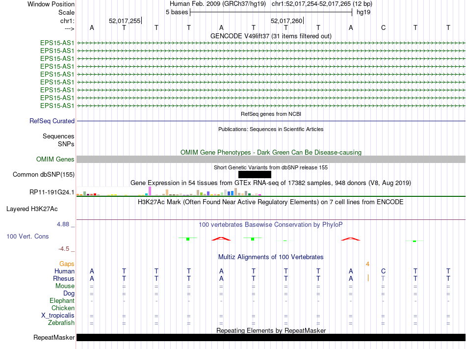Click the 5 bases scale bar line
The height and width of the screenshot is (349, 466).
tap(271, 12)
